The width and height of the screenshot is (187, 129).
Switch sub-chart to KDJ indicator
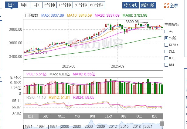coord(46,116)
